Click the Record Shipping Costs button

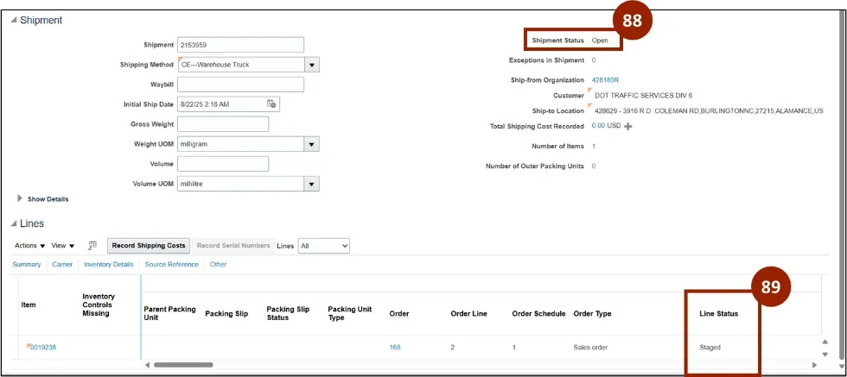point(147,246)
